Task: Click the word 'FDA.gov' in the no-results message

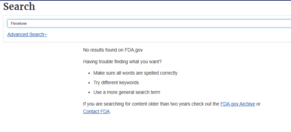Action: coord(133,50)
